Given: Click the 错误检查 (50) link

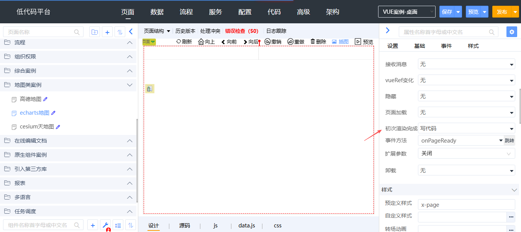Looking at the screenshot, I should coord(242,31).
